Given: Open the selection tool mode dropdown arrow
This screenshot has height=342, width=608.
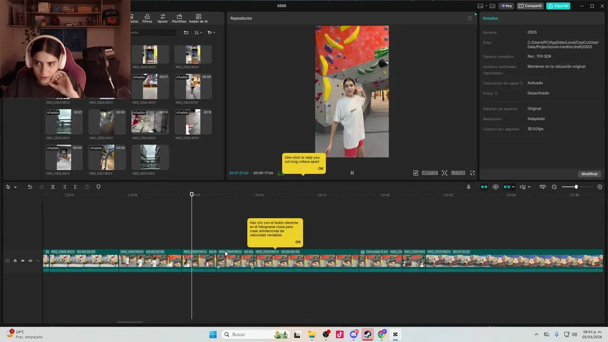Looking at the screenshot, I should [x=15, y=187].
